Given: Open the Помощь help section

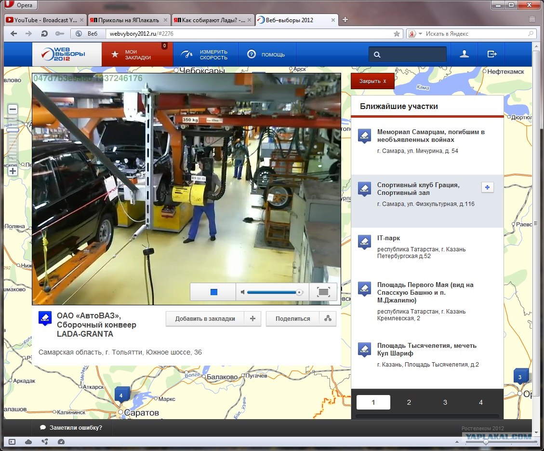Looking at the screenshot, I should [265, 55].
